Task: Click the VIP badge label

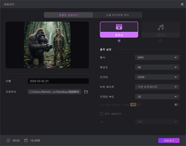Action: (133, 105)
